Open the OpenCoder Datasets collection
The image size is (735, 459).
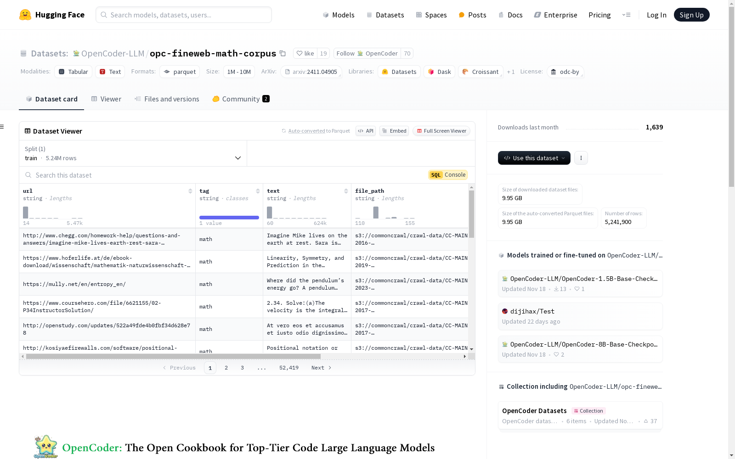580,415
